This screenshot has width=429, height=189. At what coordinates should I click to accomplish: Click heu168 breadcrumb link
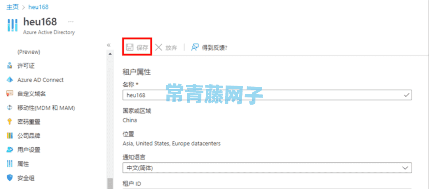pyautogui.click(x=38, y=7)
